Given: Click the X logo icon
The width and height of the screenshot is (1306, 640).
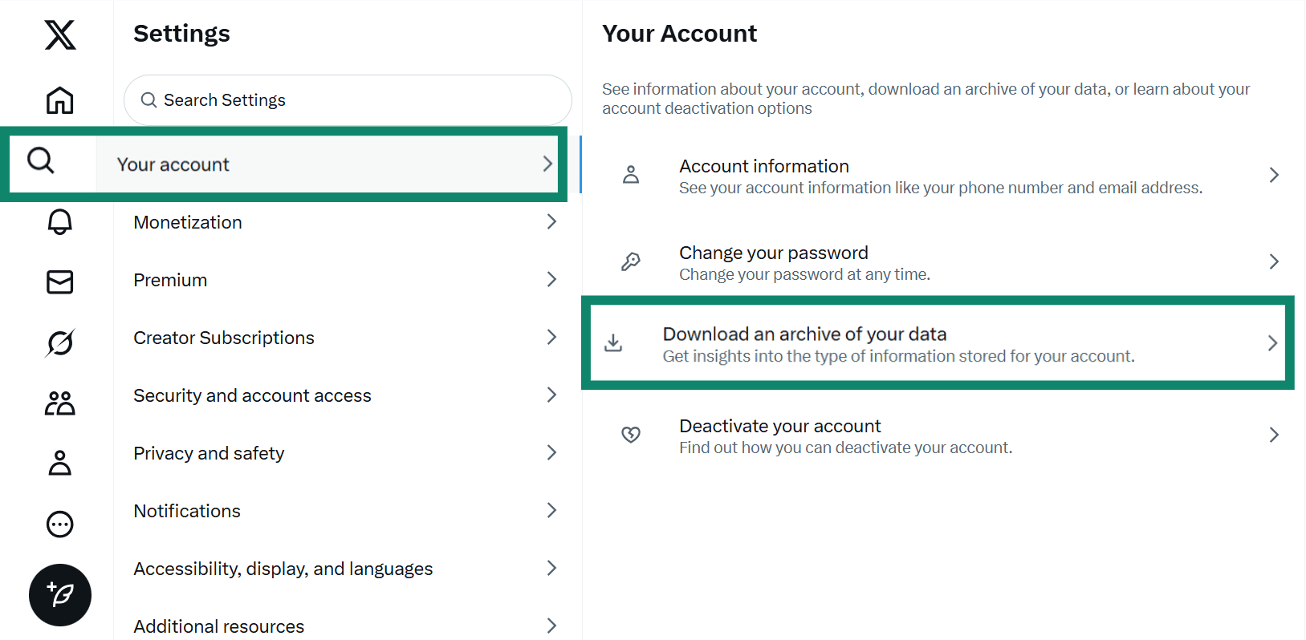Looking at the screenshot, I should click(60, 35).
